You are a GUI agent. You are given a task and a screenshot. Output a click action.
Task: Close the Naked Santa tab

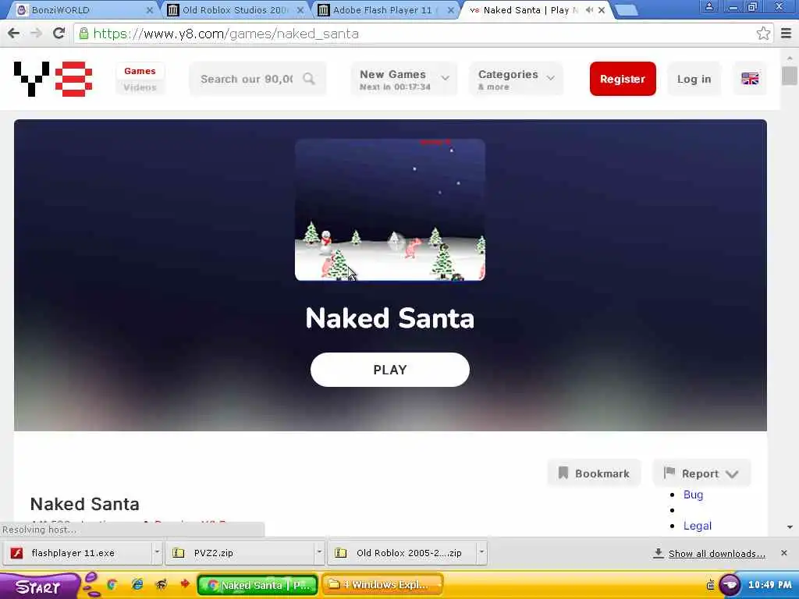(x=602, y=9)
